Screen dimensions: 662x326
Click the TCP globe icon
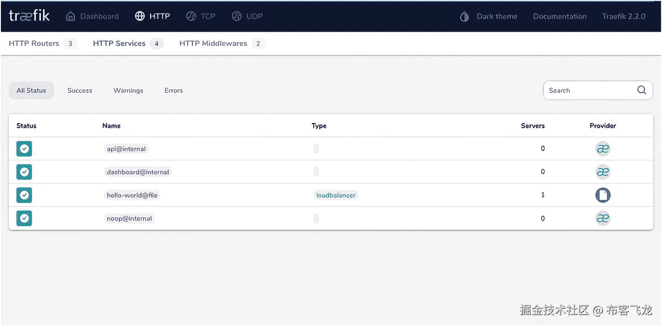coord(191,16)
